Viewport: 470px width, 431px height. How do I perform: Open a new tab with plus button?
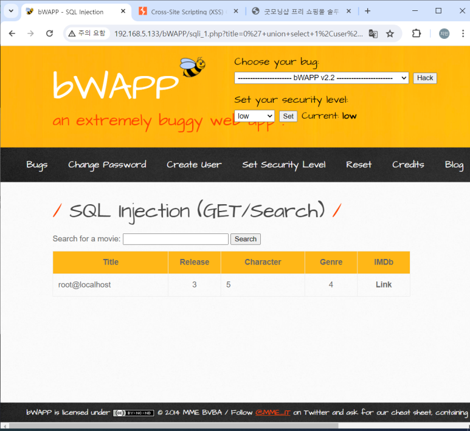(x=367, y=11)
